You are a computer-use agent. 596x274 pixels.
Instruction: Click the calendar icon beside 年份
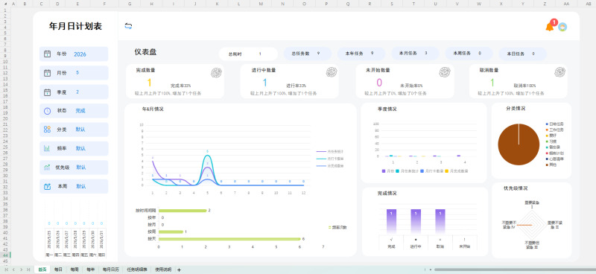[x=47, y=54]
